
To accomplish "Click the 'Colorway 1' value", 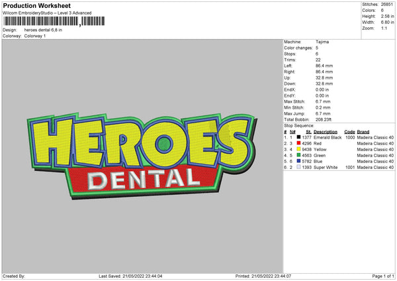I will 35,36.
